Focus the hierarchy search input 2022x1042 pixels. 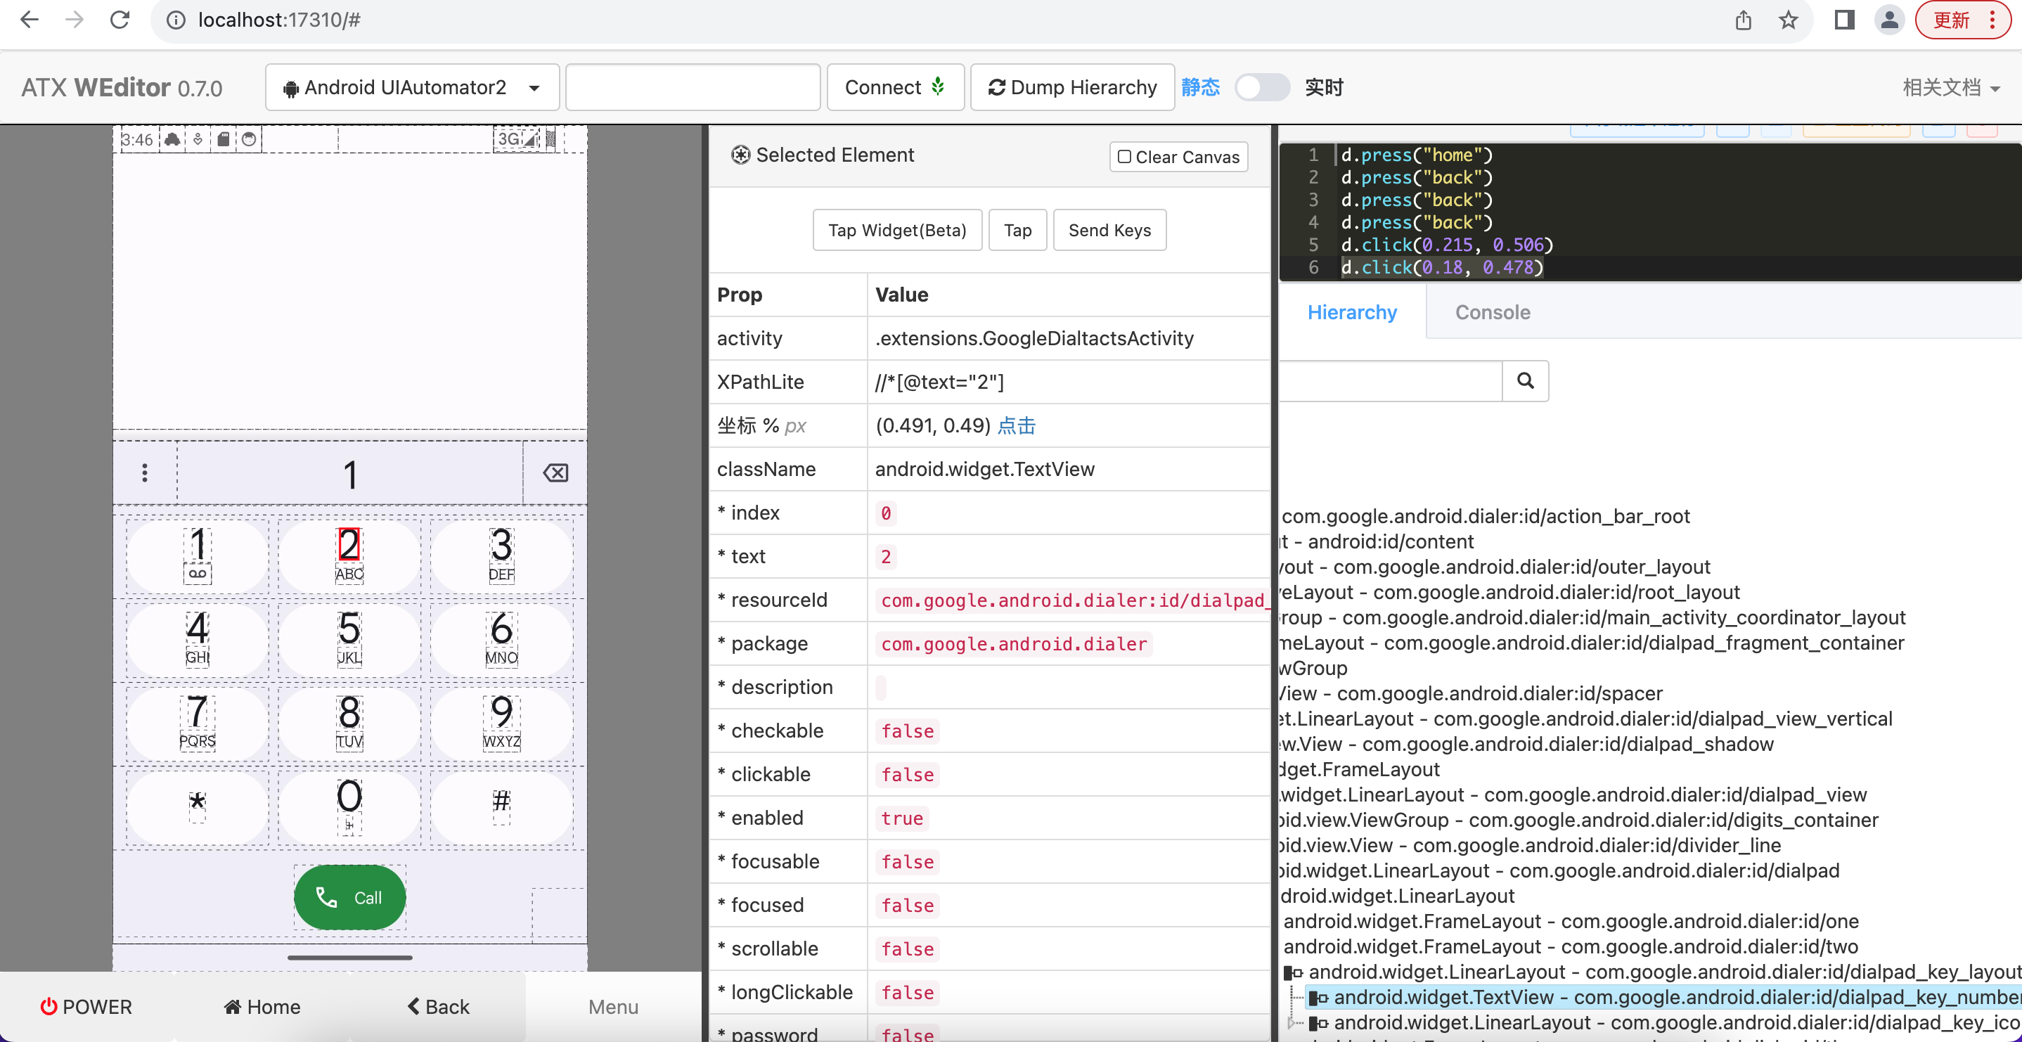[1390, 381]
